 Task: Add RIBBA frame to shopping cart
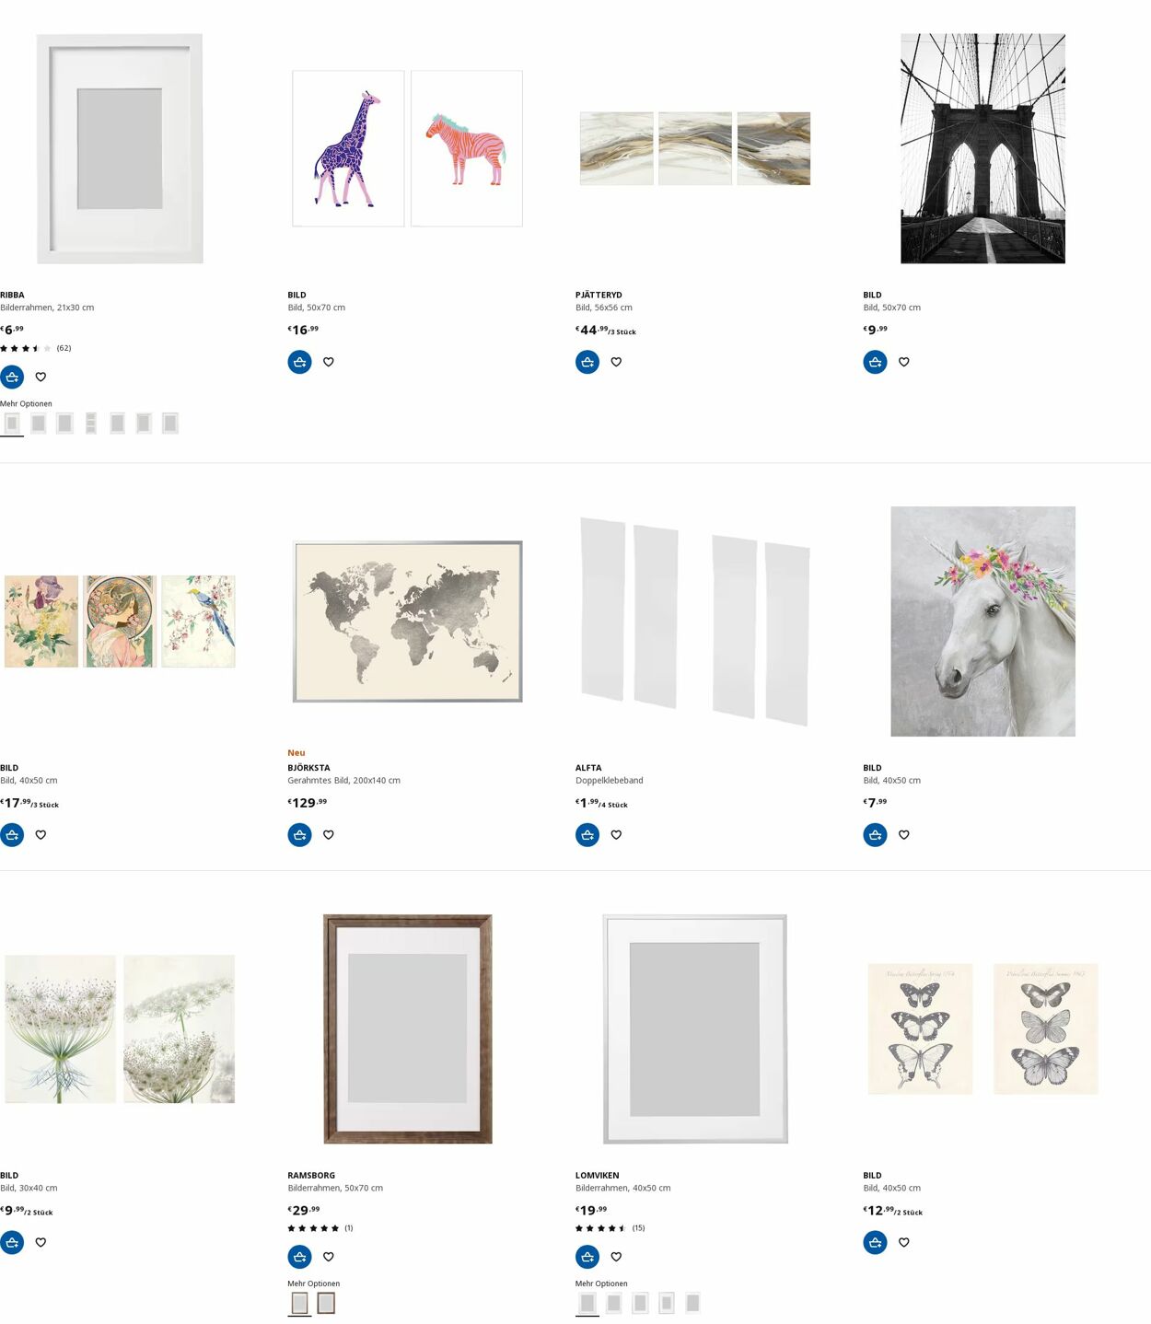[x=12, y=377]
